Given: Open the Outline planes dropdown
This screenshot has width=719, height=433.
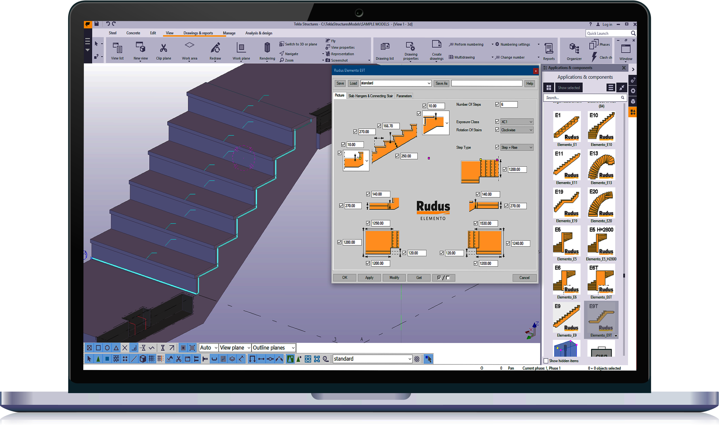Looking at the screenshot, I should tap(274, 348).
